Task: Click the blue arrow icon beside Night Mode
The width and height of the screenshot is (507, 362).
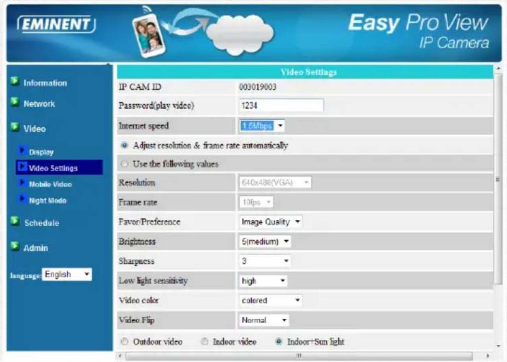Action: pyautogui.click(x=22, y=199)
